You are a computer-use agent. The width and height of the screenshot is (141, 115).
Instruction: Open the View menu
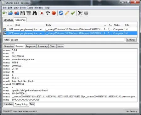coord(16,8)
